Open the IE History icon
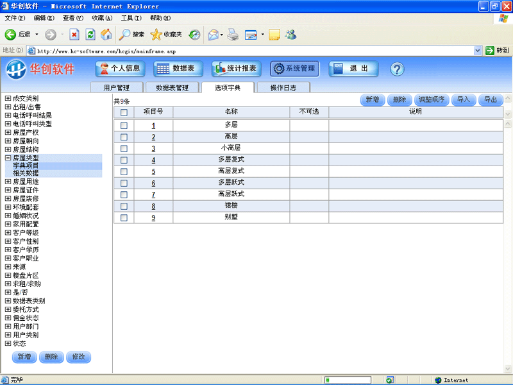Viewport: 513px width, 385px height. click(x=195, y=35)
